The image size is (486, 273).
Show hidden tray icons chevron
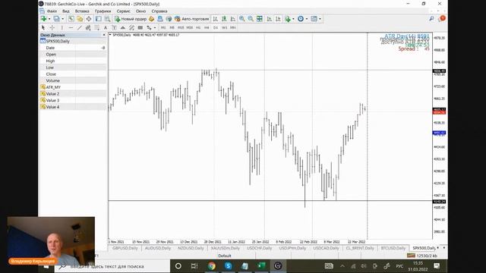coord(342,266)
